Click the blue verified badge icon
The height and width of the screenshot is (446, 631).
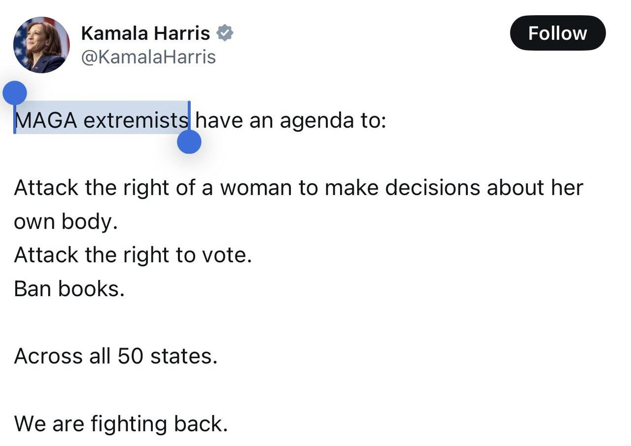[225, 34]
